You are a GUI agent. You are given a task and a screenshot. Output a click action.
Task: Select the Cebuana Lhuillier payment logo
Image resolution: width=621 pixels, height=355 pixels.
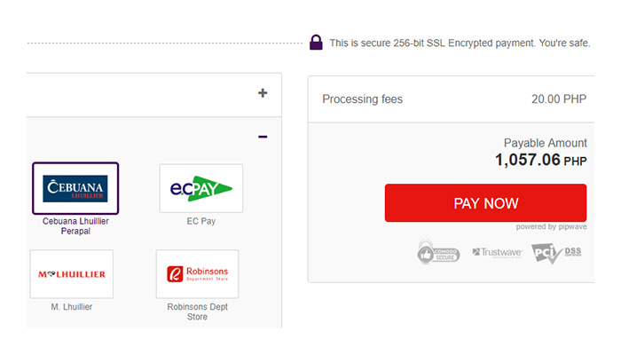[75, 188]
